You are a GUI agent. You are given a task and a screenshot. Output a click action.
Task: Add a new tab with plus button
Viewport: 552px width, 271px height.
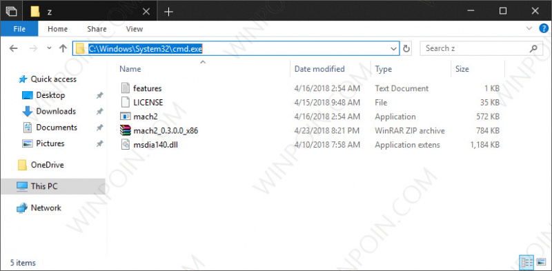point(169,12)
